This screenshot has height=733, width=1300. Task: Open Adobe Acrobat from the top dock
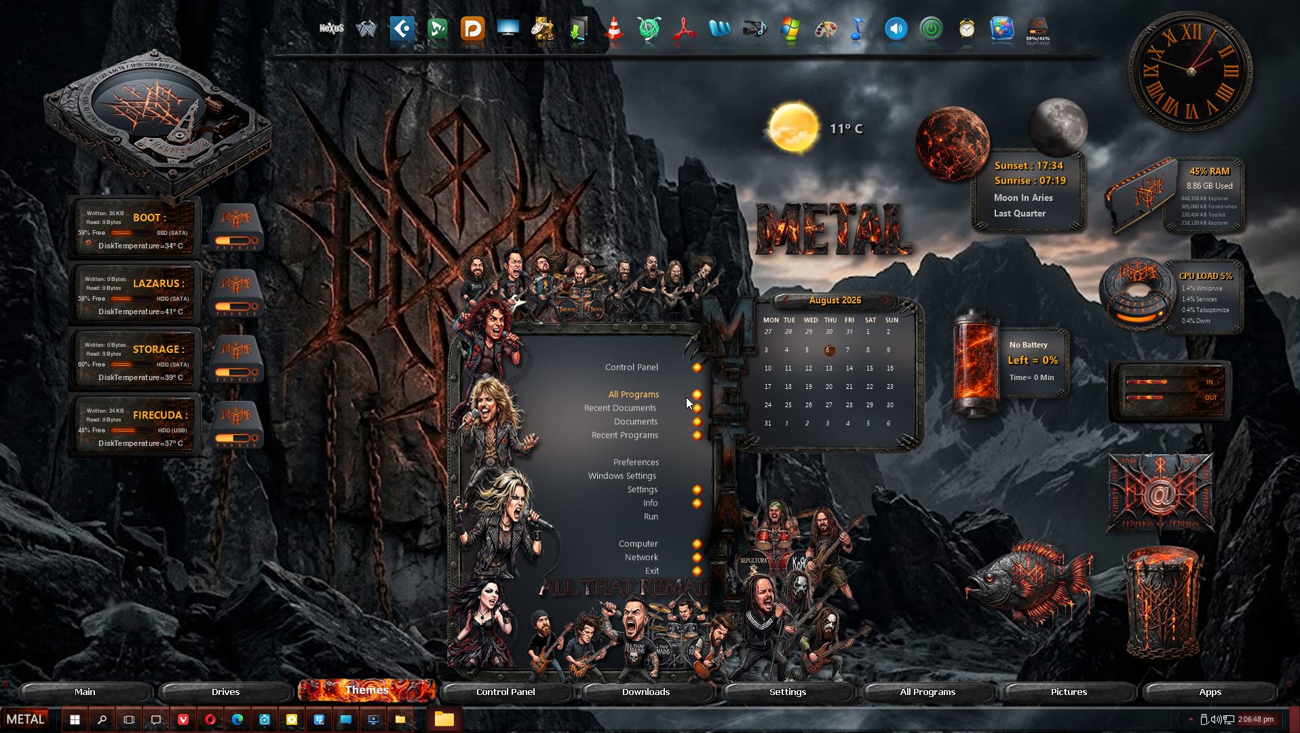(685, 29)
